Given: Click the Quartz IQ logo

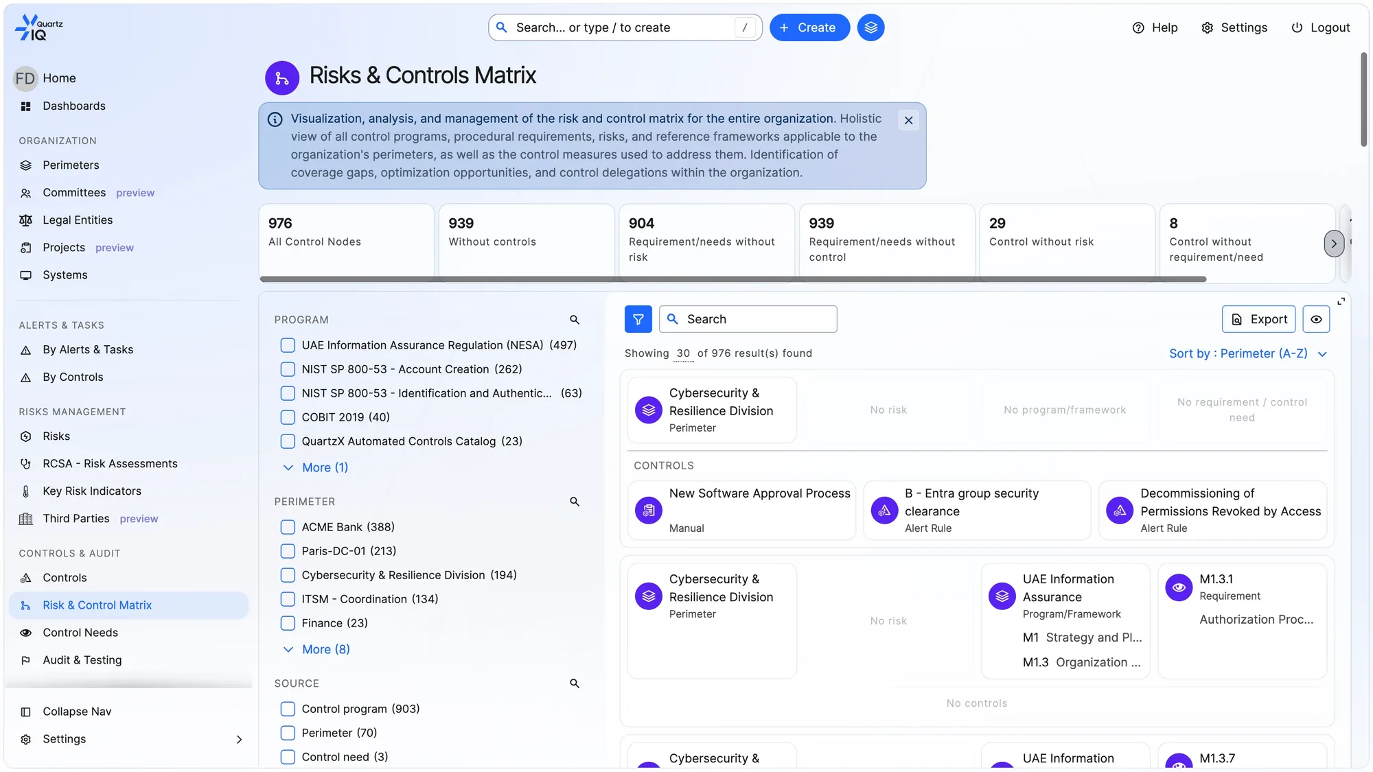Looking at the screenshot, I should [x=38, y=27].
